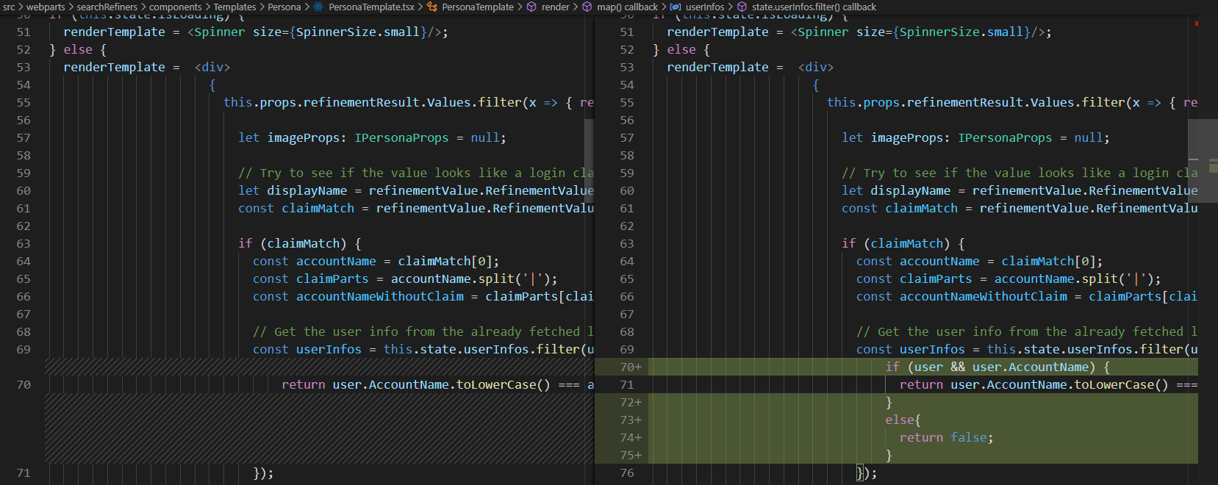Open the Templates breadcrumb folder
The width and height of the screenshot is (1218, 485).
(x=234, y=7)
